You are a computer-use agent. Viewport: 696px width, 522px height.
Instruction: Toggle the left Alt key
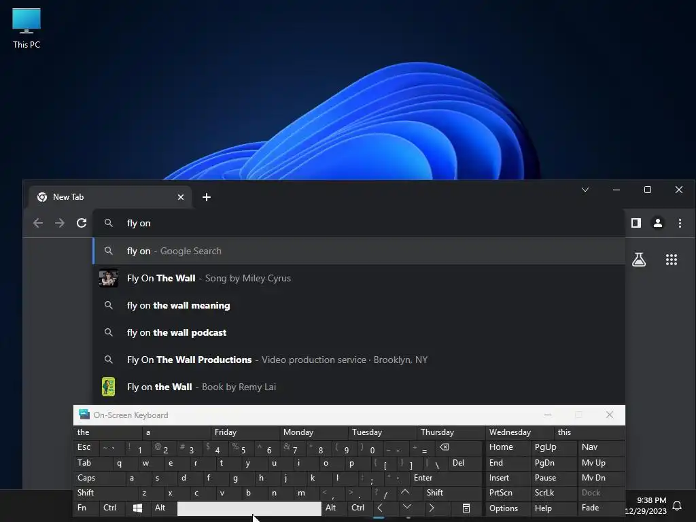tap(163, 508)
